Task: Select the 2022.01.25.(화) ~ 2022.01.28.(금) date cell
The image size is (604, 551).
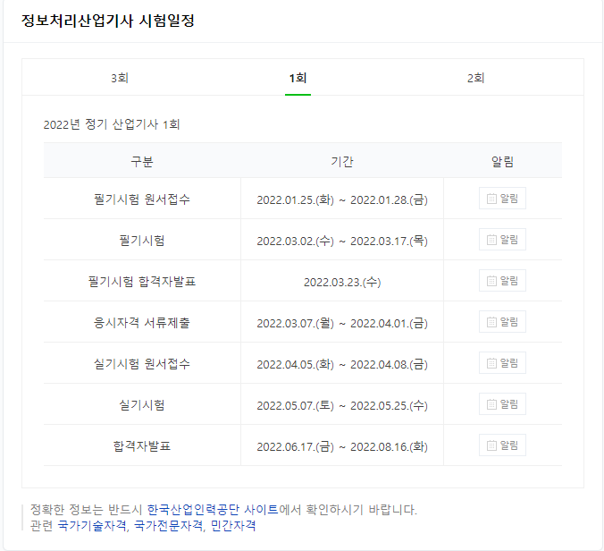Action: click(x=342, y=199)
